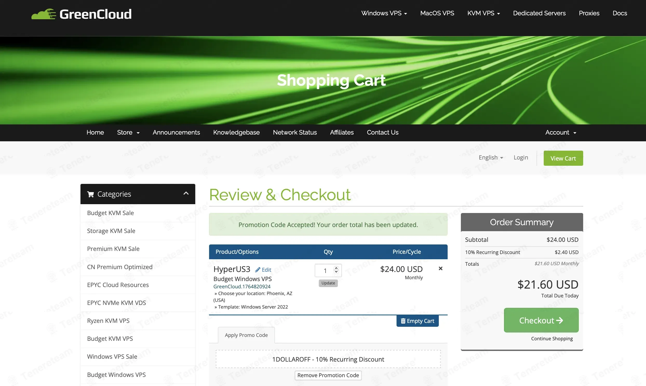Open Windows VPS Sale category
The image size is (646, 386).
[x=138, y=357]
